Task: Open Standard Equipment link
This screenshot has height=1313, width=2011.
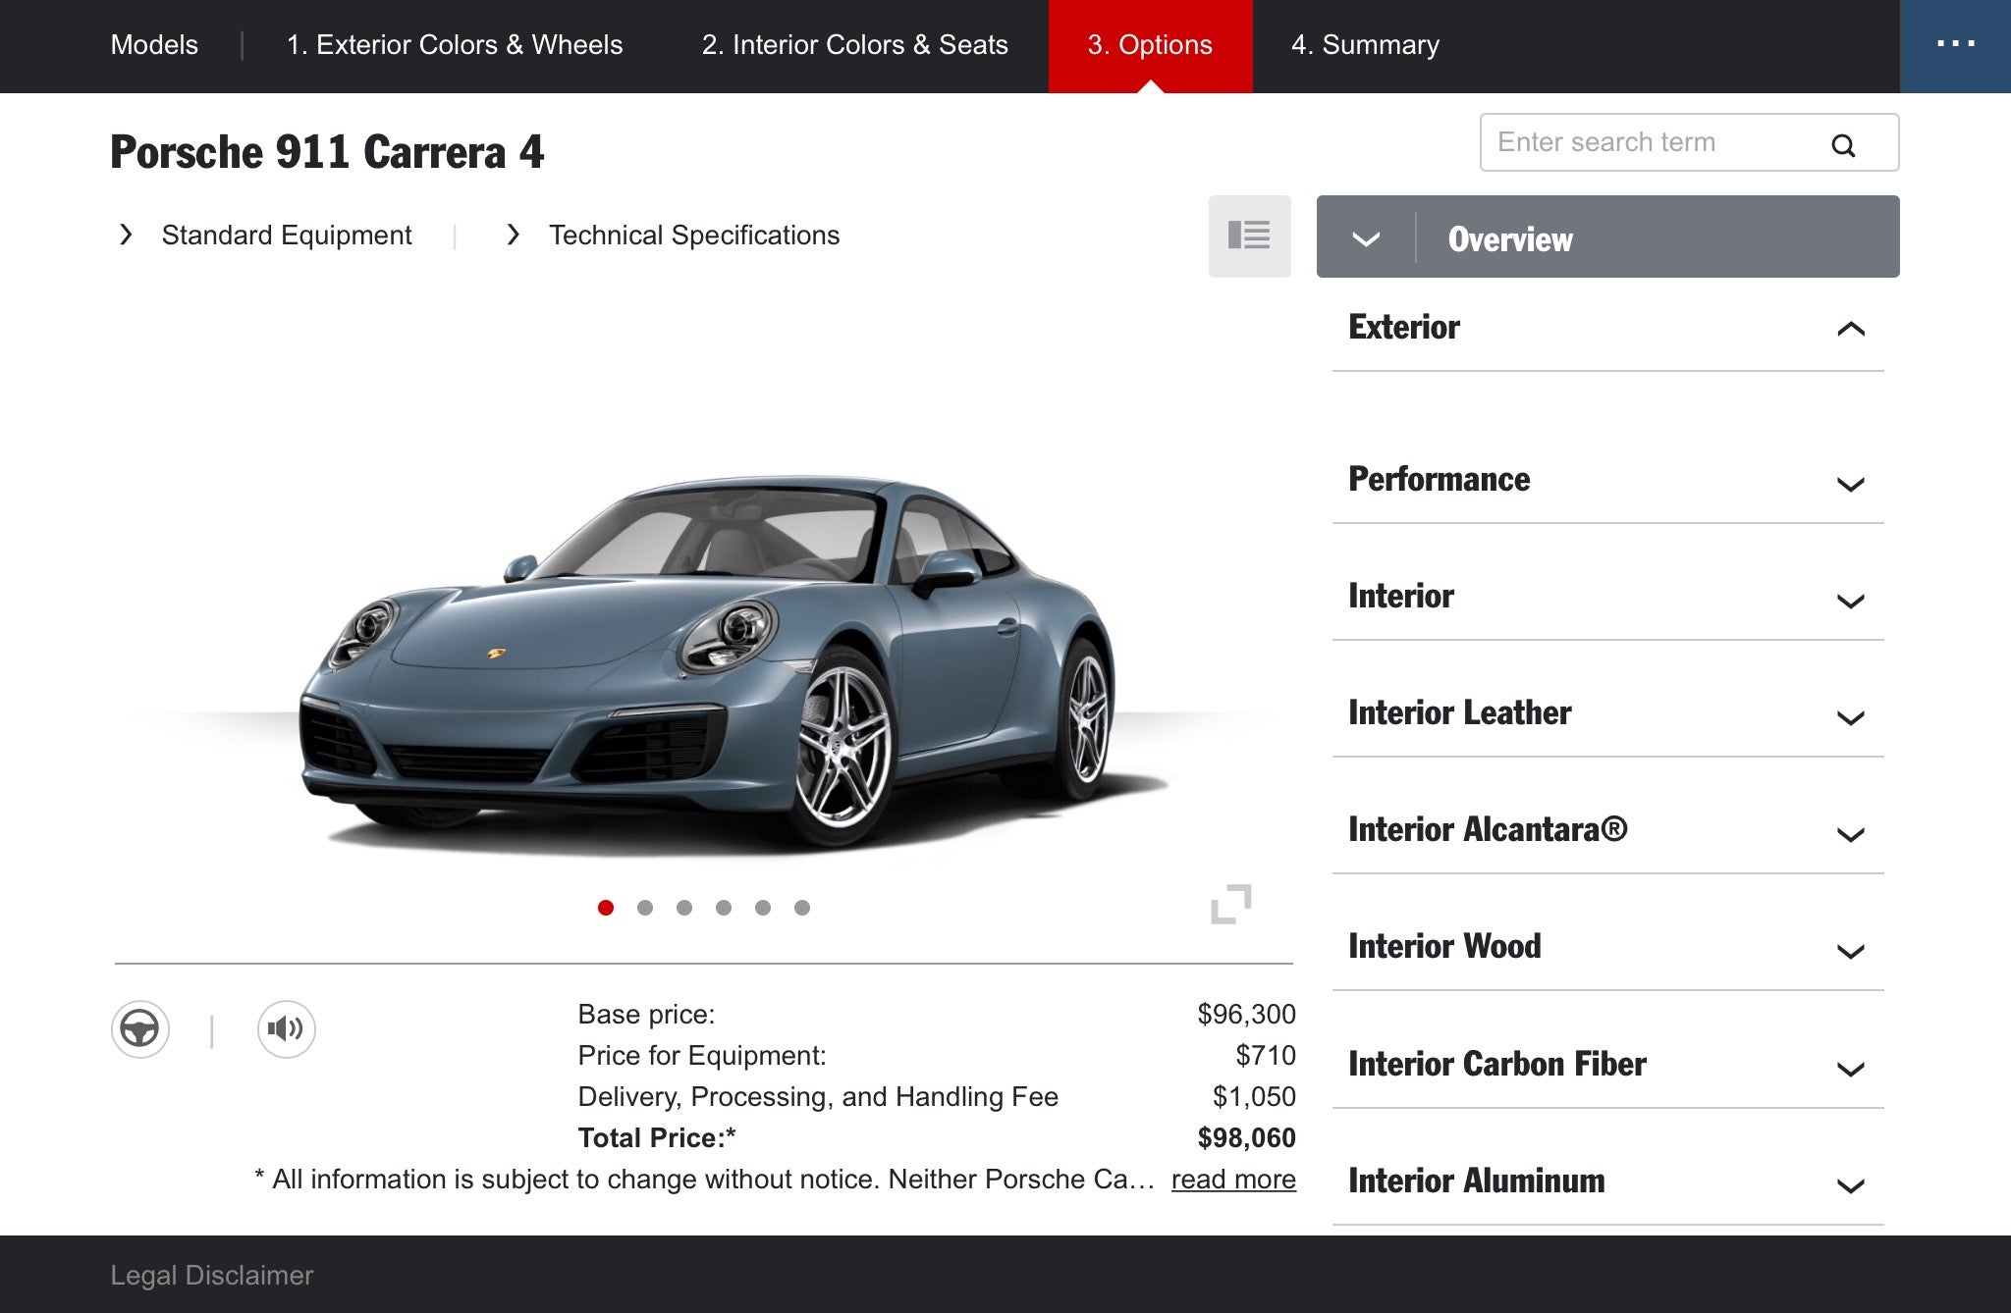Action: click(286, 236)
